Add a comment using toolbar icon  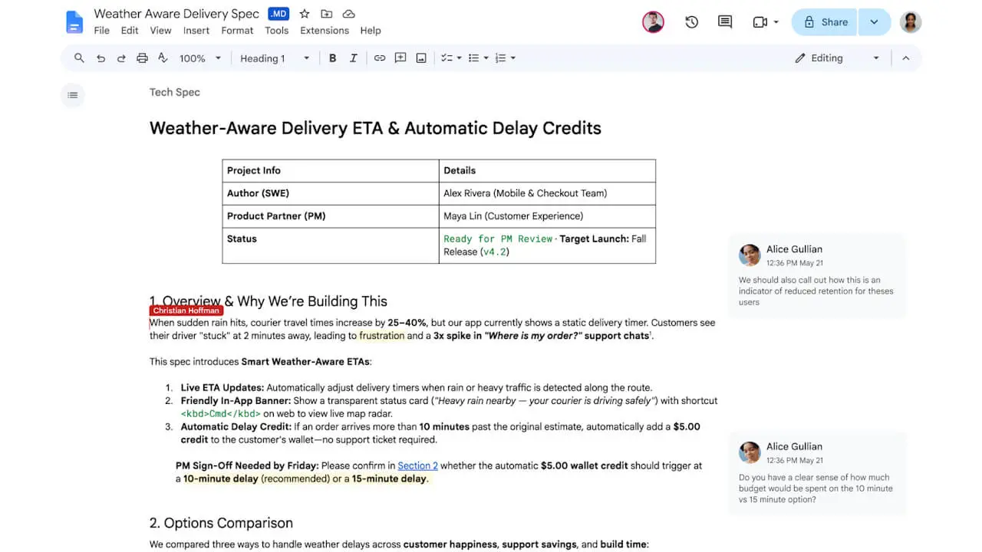coord(400,58)
